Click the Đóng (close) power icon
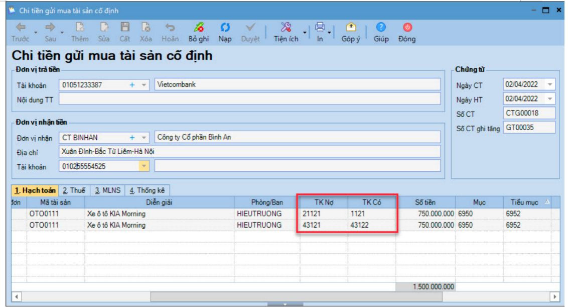The width and height of the screenshot is (568, 307). 407,27
